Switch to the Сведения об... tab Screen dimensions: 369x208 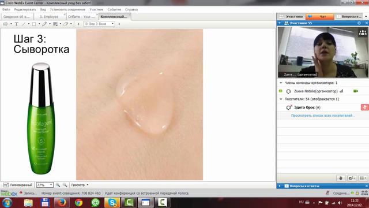(x=17, y=17)
